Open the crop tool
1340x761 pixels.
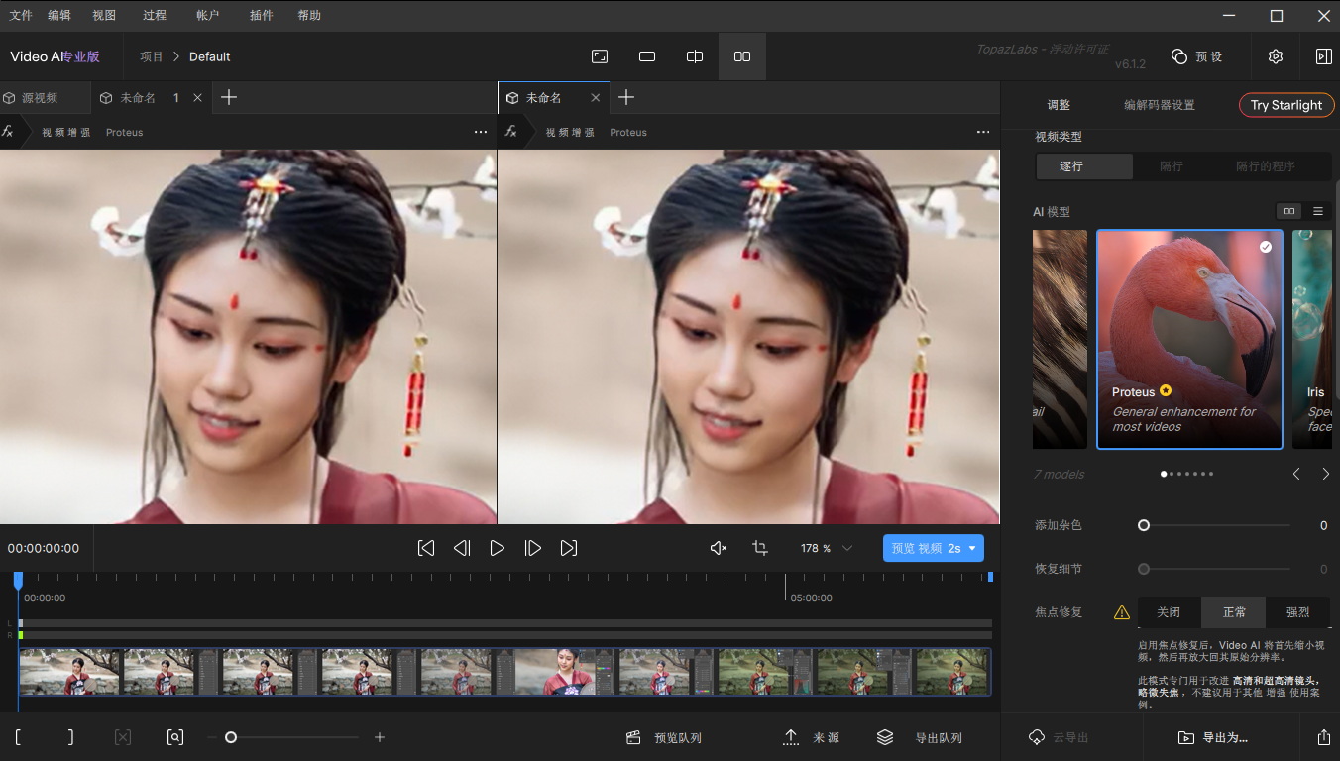tap(760, 548)
